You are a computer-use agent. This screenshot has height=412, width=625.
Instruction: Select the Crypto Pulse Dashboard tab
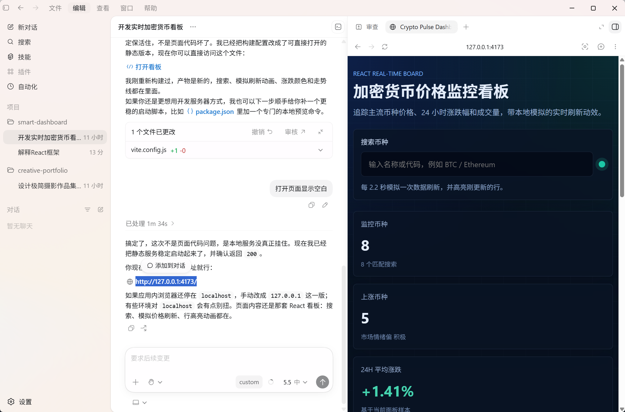[422, 27]
